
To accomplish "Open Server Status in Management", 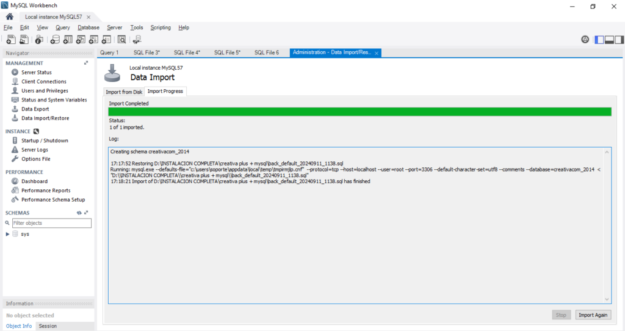I will pos(36,72).
